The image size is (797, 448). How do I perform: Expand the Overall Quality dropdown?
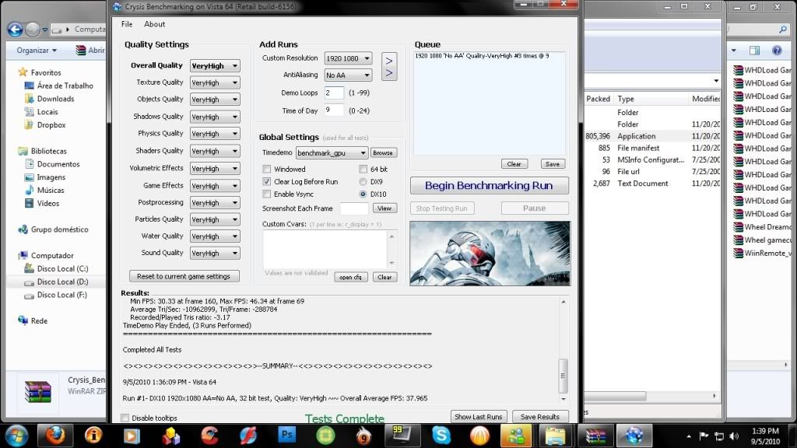click(x=215, y=65)
